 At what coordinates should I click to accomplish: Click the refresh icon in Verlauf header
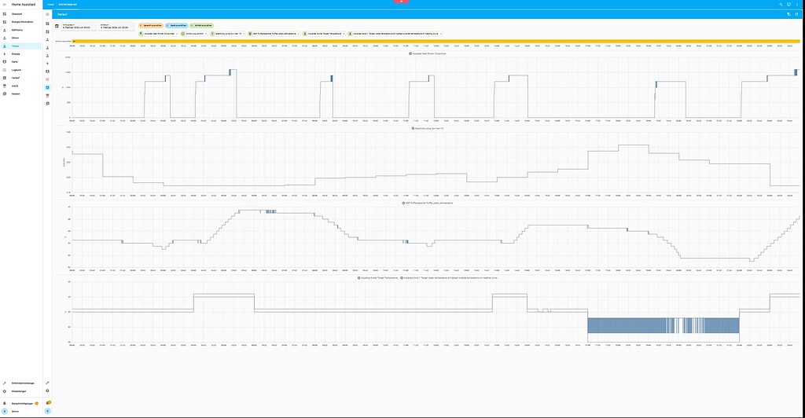[797, 14]
